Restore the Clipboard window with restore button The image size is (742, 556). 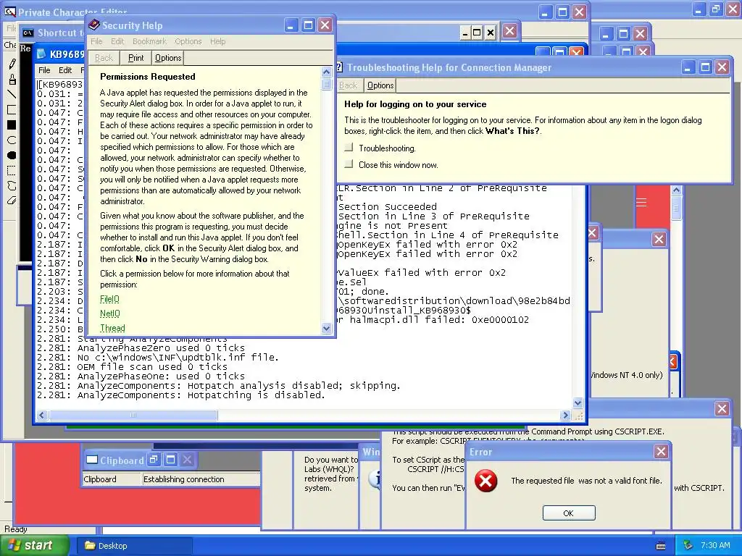click(154, 460)
